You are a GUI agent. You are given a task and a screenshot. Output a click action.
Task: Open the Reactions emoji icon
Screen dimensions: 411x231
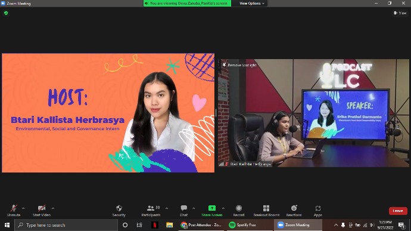[x=294, y=208]
